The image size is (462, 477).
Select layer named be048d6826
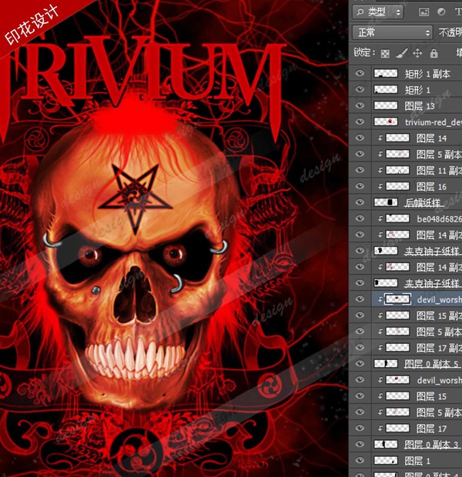(439, 219)
